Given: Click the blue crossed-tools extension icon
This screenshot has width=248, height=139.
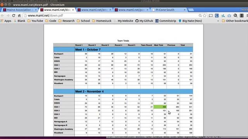Looking at the screenshot, I should 223,15.
